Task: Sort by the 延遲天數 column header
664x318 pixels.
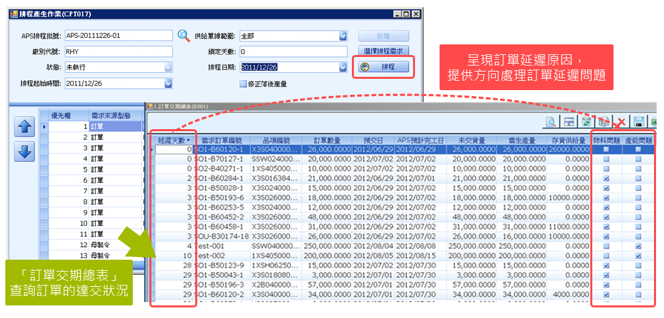Action: 175,140
